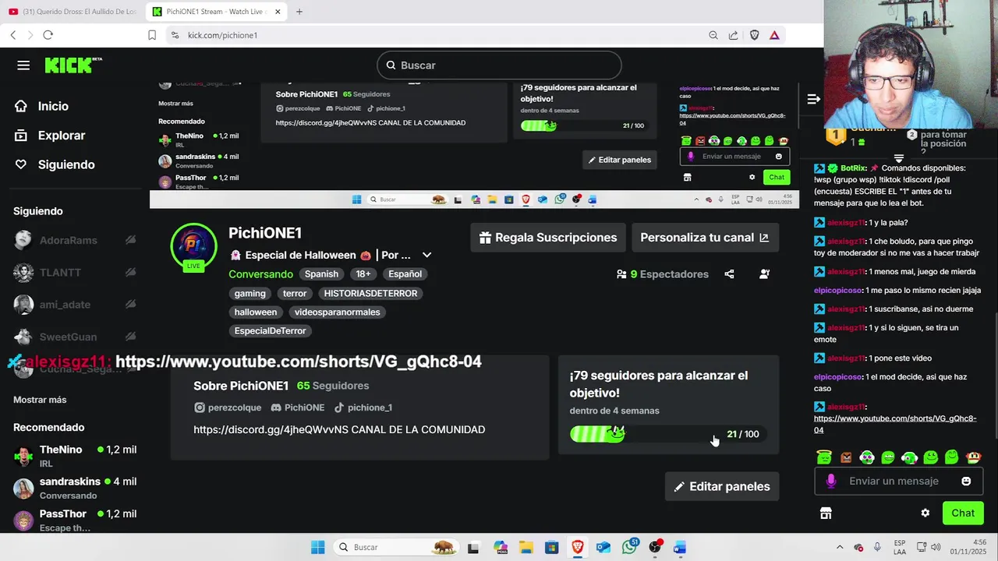Share the PichiONE1 channel
This screenshot has height=561, width=998.
tap(729, 274)
